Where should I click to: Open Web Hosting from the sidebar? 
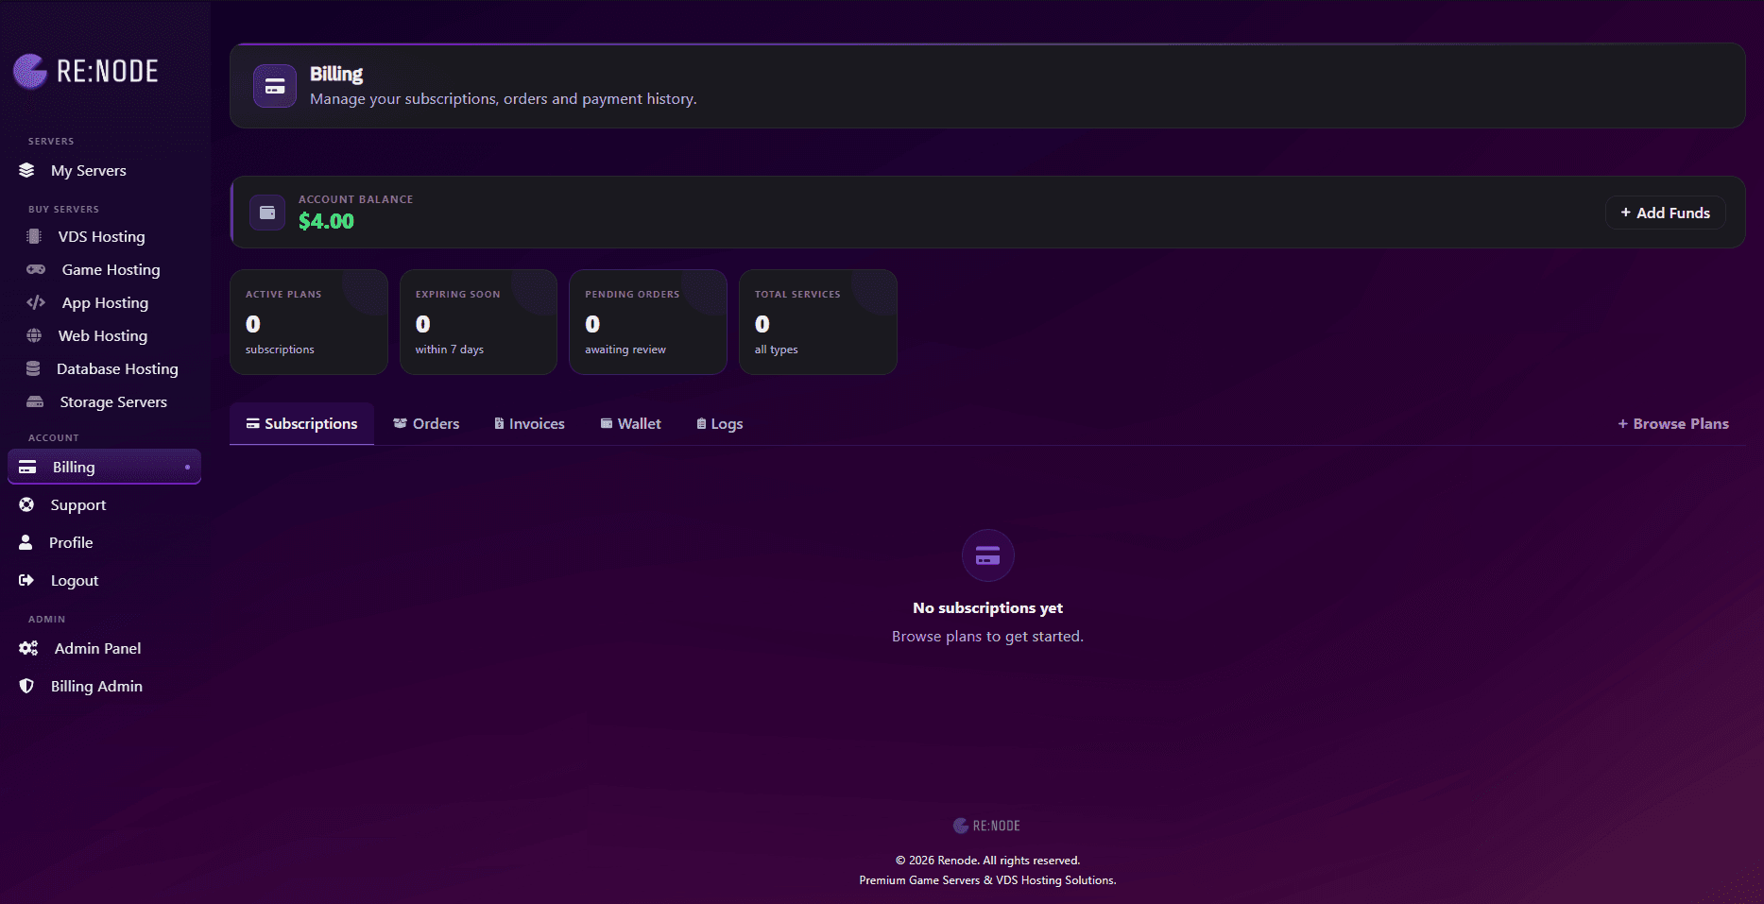[104, 335]
